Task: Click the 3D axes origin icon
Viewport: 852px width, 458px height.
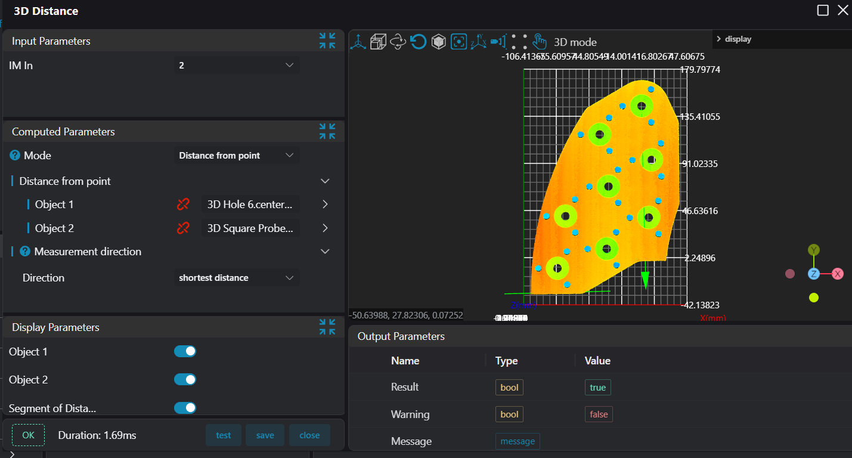Action: click(x=358, y=42)
